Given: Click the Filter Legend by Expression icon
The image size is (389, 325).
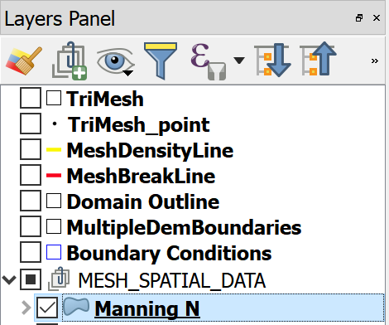Looking at the screenshot, I should (x=209, y=61).
